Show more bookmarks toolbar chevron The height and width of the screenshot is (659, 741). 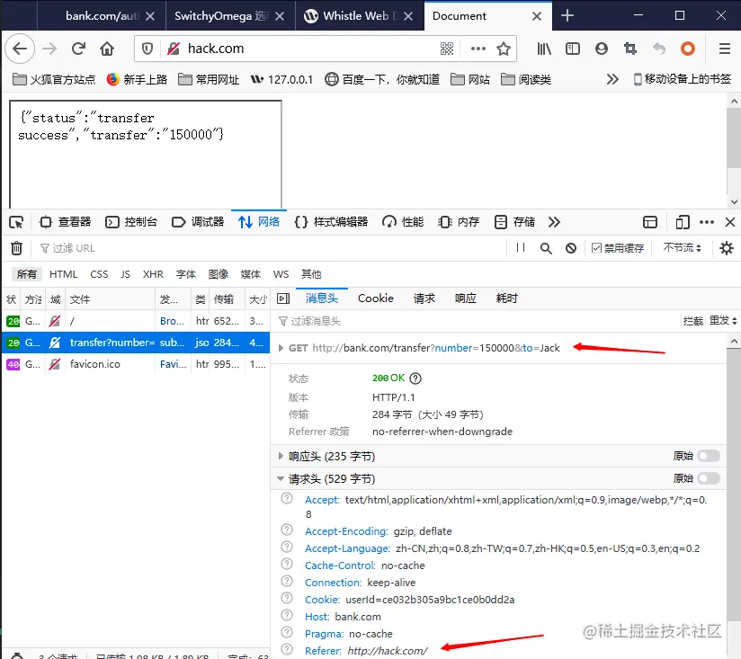pos(612,79)
